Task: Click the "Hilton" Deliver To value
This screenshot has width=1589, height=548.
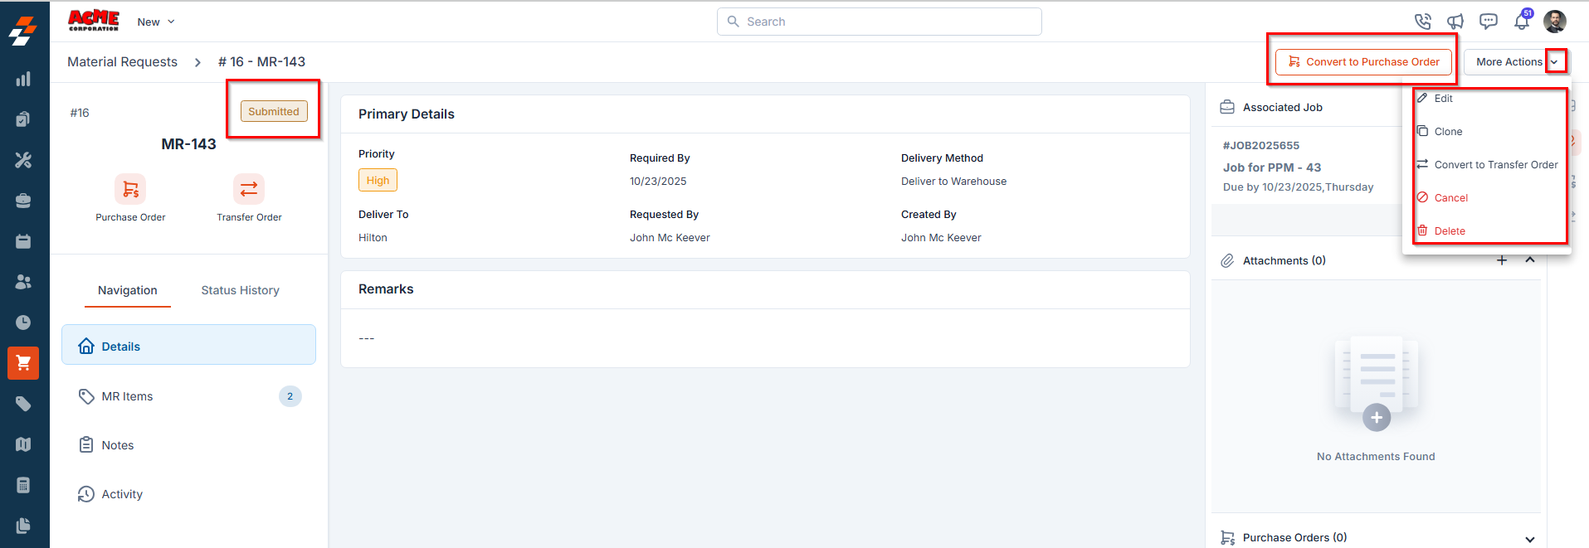Action: coord(373,238)
